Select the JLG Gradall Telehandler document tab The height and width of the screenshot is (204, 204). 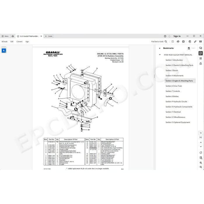tap(29, 36)
